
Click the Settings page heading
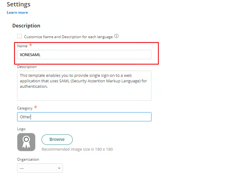point(18,4)
